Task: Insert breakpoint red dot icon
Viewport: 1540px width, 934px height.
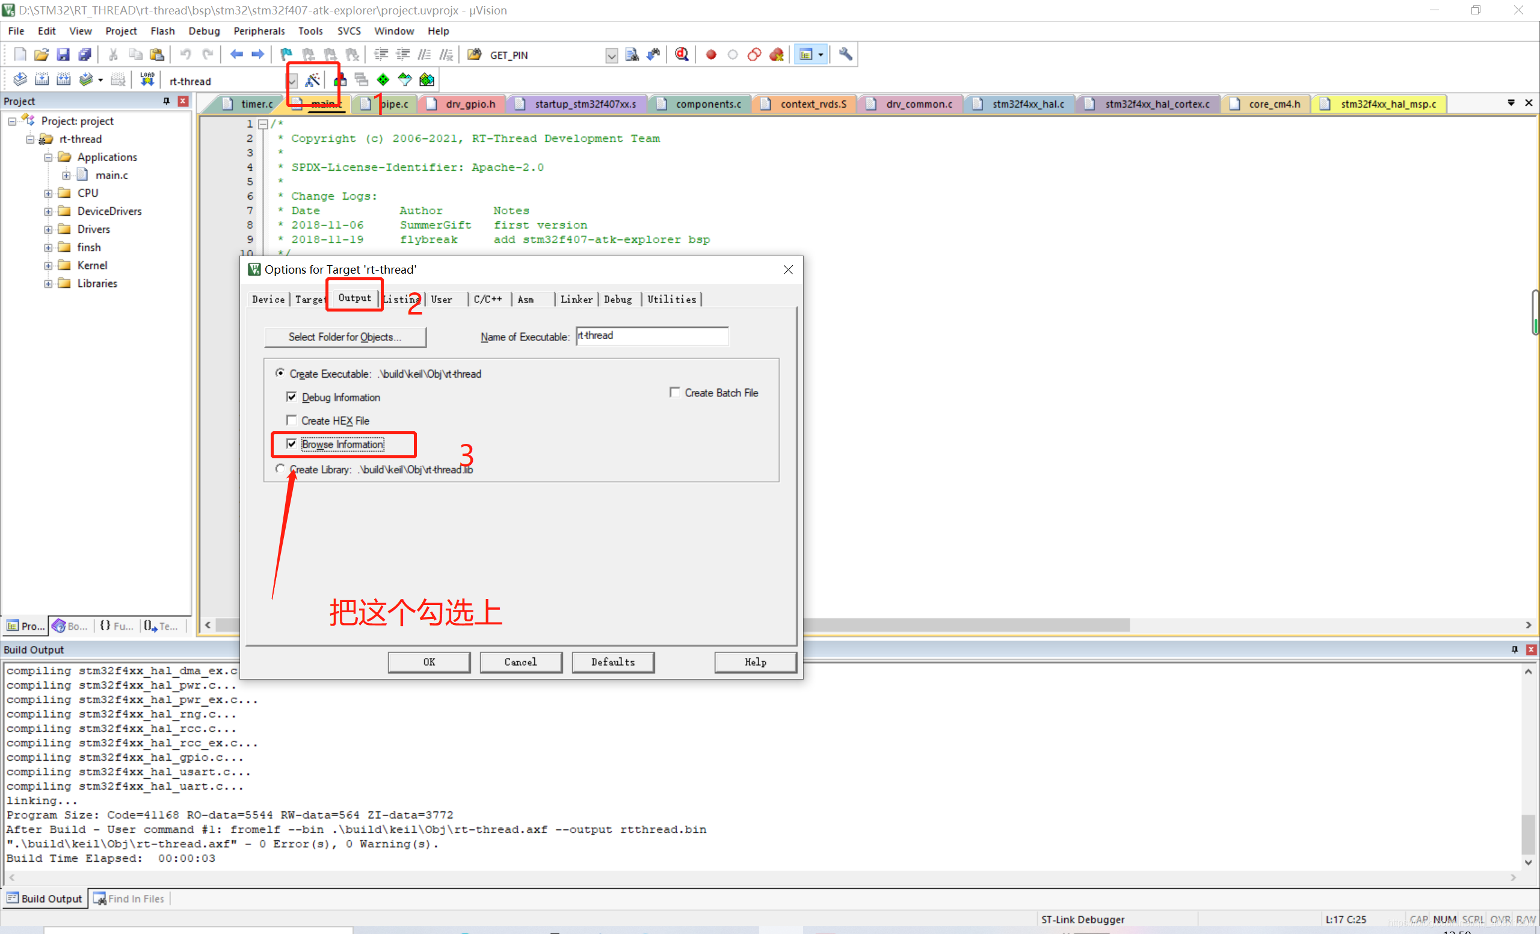Action: (x=710, y=54)
